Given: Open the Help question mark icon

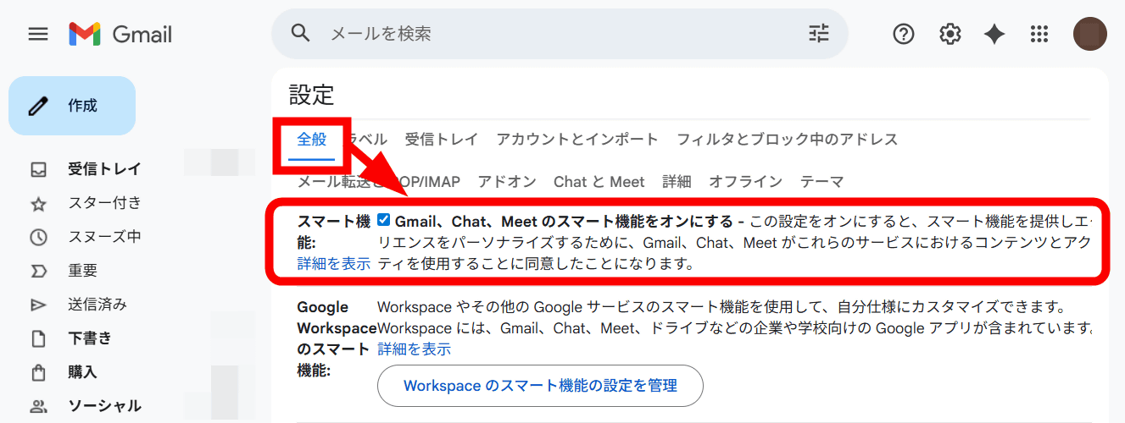Looking at the screenshot, I should 904,34.
